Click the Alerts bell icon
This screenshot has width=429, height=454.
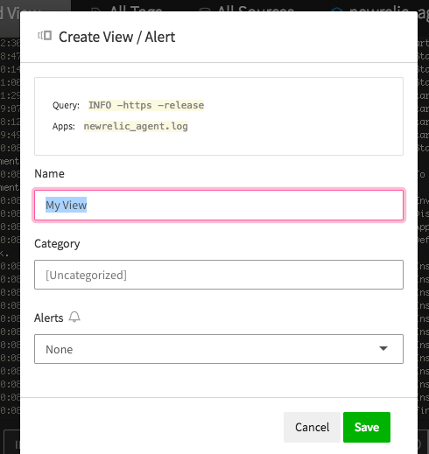point(74,317)
